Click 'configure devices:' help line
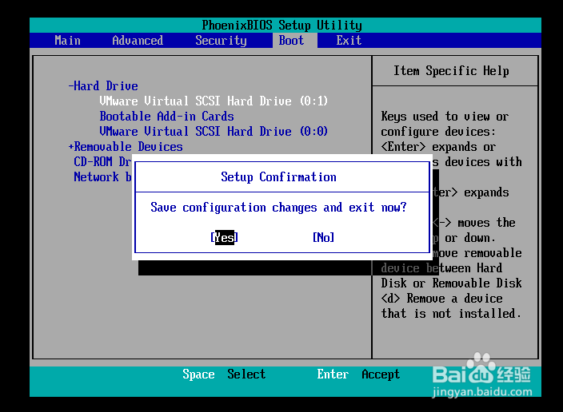 (x=438, y=132)
